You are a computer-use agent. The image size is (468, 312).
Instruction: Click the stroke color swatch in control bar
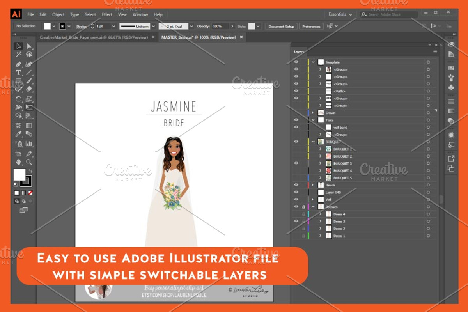coord(62,26)
